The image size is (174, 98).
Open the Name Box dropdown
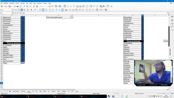pyautogui.click(x=13, y=13)
